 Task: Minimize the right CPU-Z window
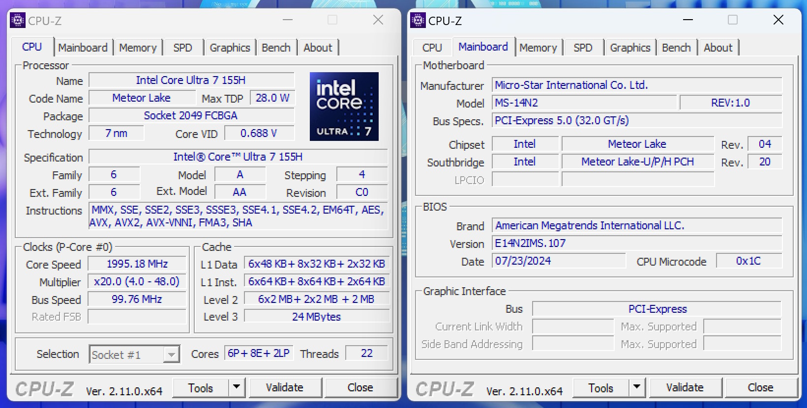[688, 20]
